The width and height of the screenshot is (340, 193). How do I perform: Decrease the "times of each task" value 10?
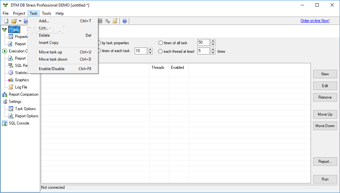150,53
